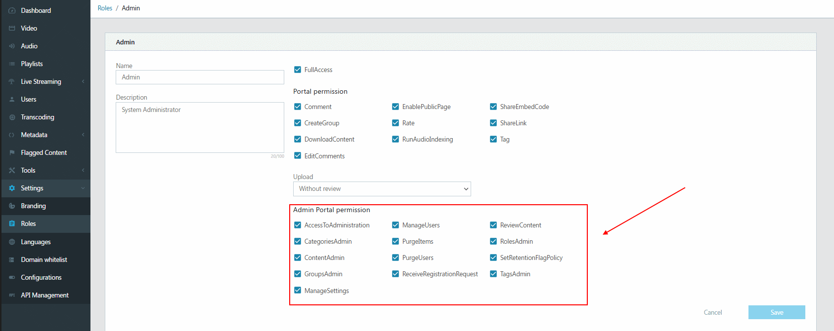
Task: Click the Settings gear icon
Action: 12,188
